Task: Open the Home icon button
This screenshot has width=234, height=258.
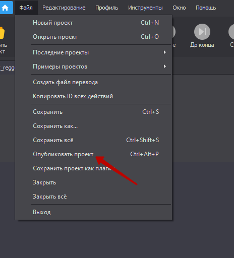Action: (6, 8)
